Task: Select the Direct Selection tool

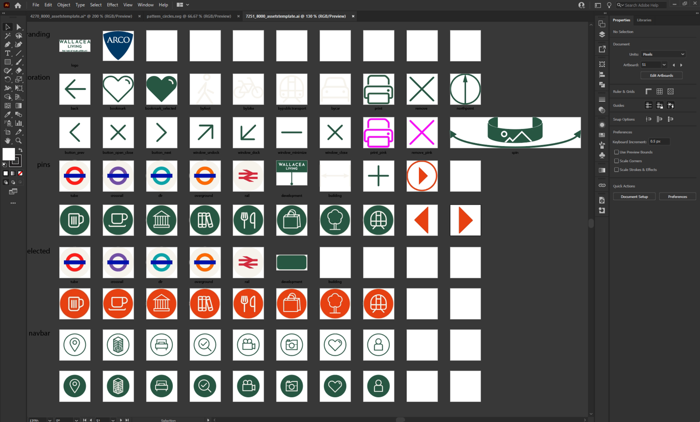Action: [x=19, y=27]
